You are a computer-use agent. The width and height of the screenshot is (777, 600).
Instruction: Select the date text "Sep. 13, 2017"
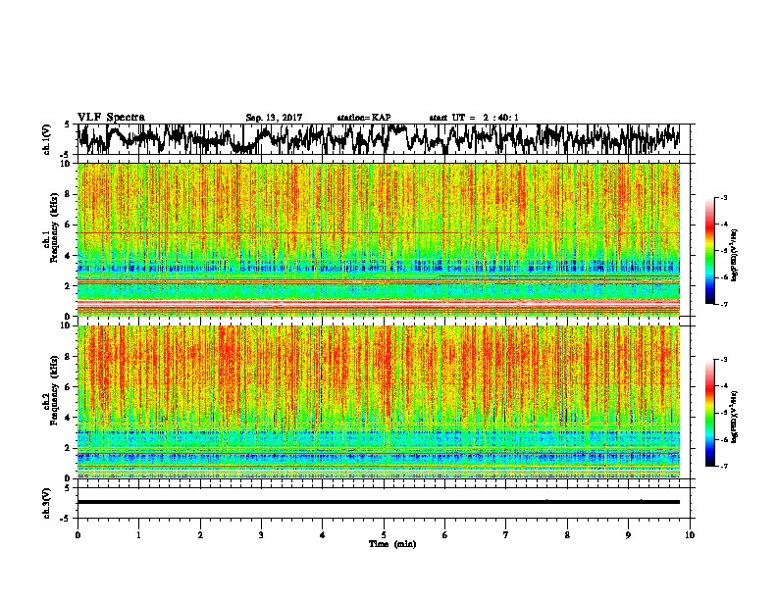[x=274, y=118]
